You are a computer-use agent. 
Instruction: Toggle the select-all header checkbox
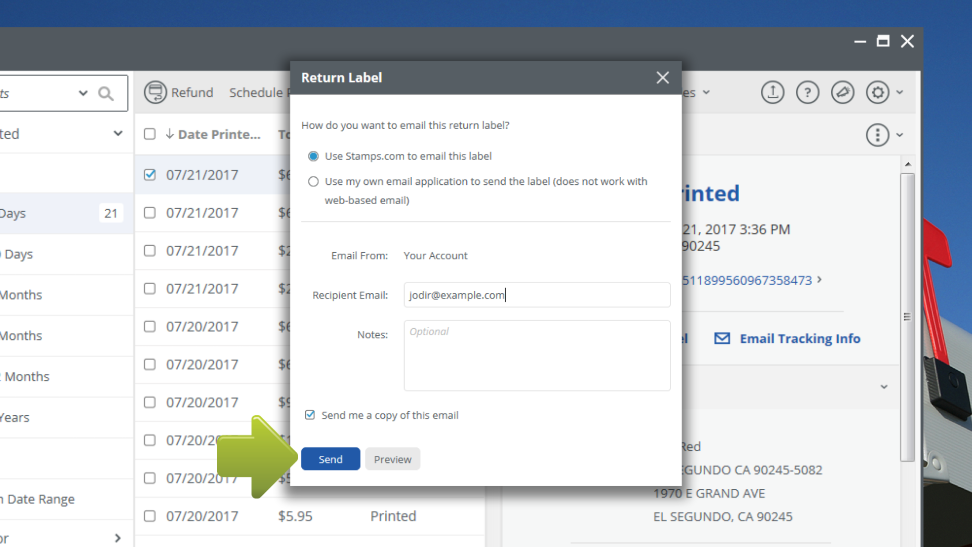[149, 134]
